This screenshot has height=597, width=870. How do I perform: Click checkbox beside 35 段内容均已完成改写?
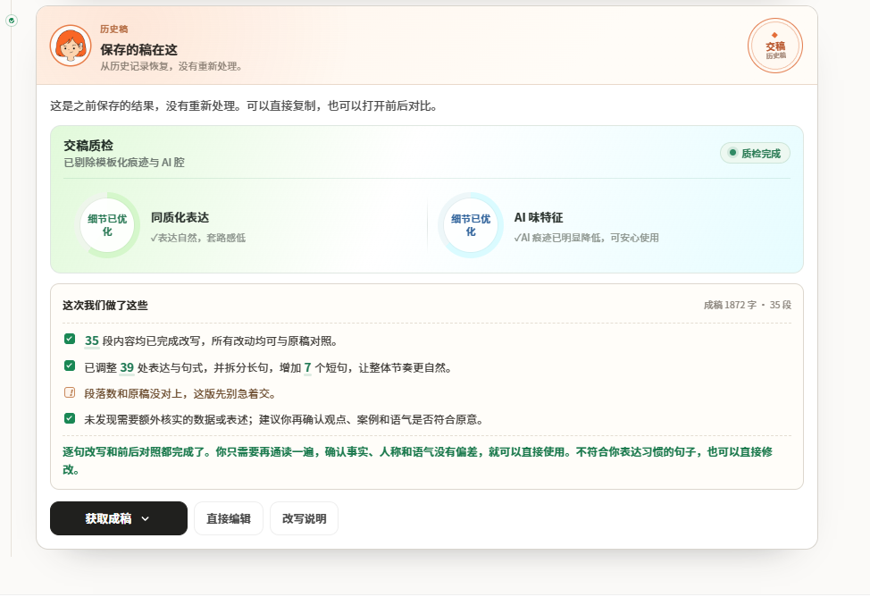click(x=70, y=339)
